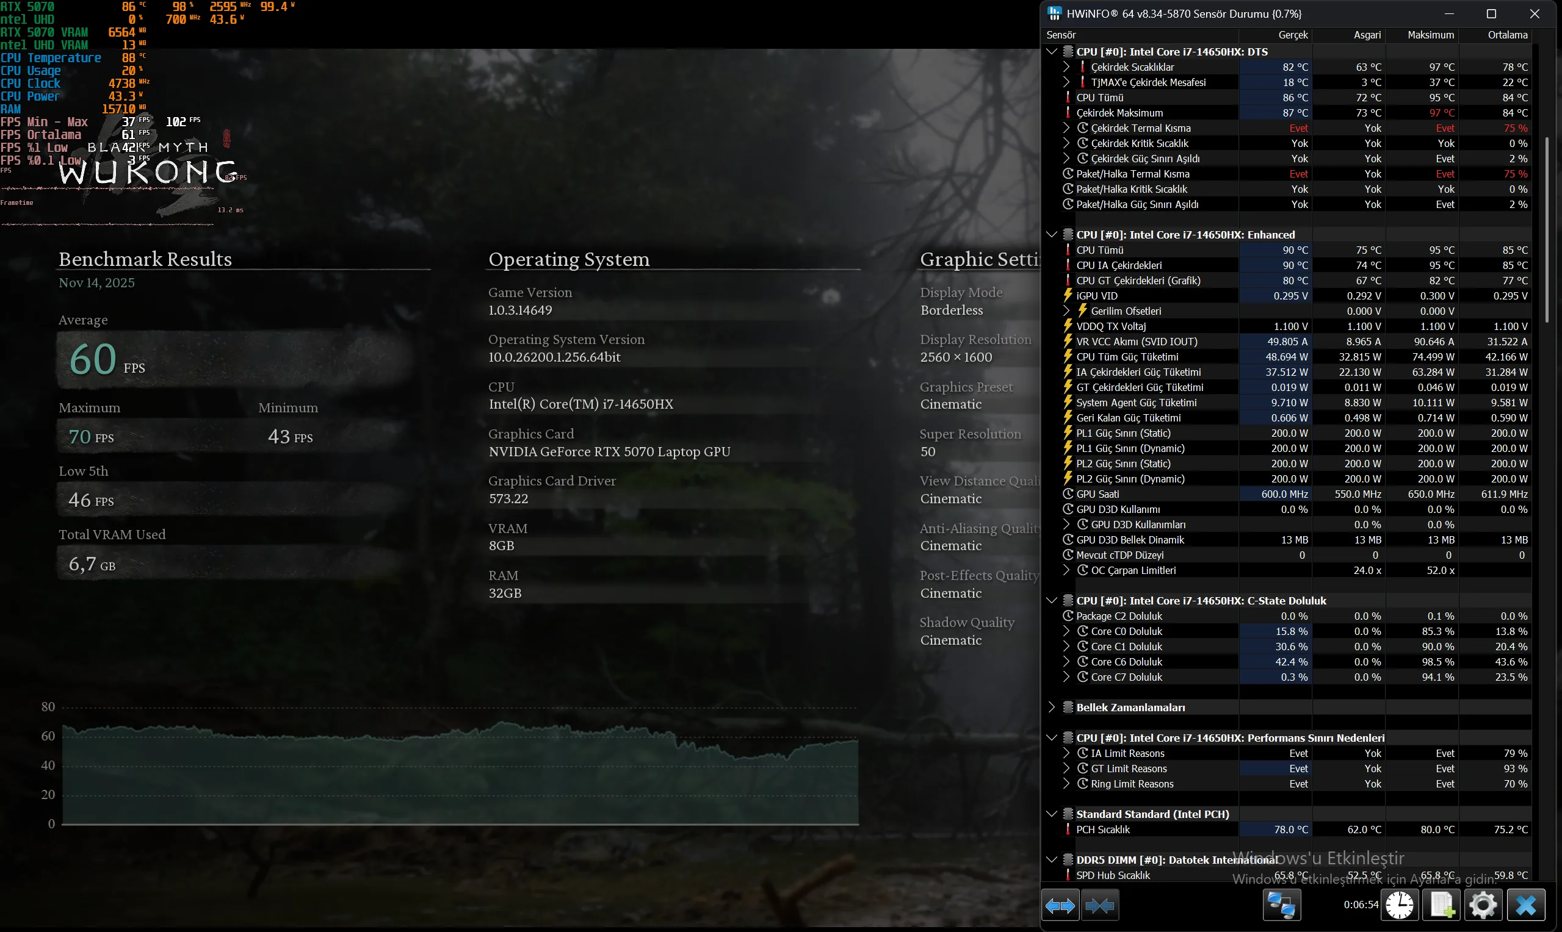The height and width of the screenshot is (932, 1562).
Task: Click thermometer icon of Çekirdek Maksimum row
Action: coord(1068,112)
